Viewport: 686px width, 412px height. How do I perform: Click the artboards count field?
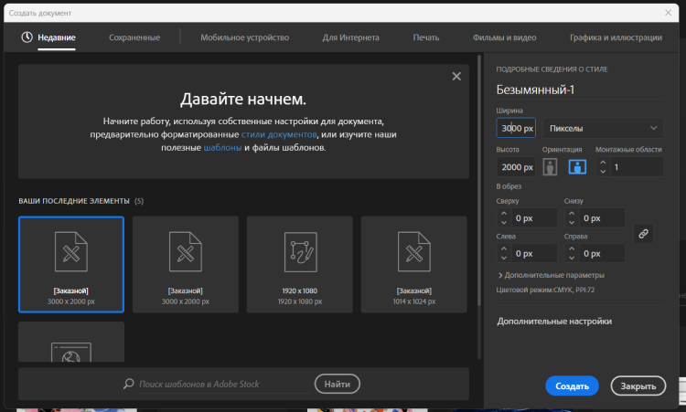coord(637,167)
